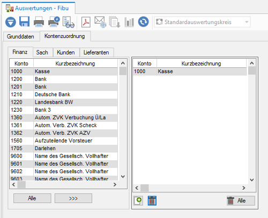Click the blue refresh icon
This screenshot has height=218, width=268.
tap(143, 22)
